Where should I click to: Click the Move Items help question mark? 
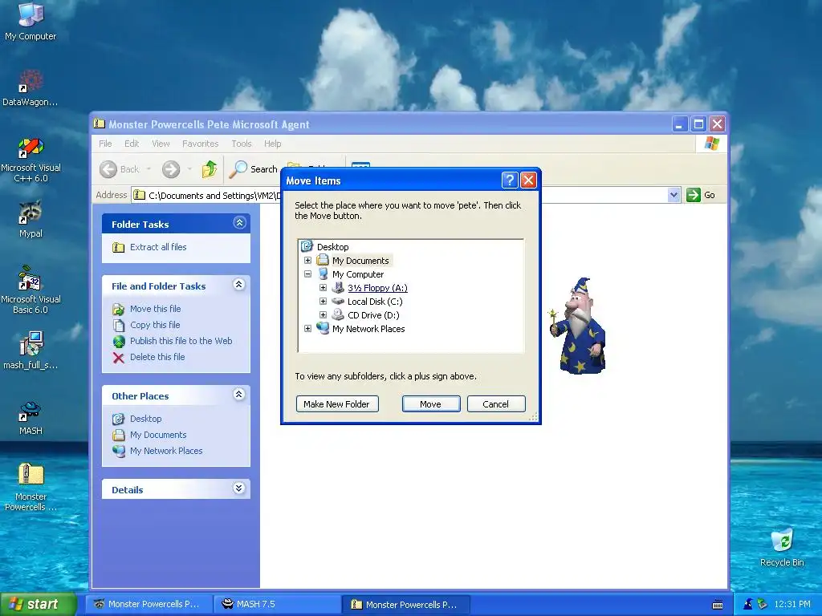point(510,180)
